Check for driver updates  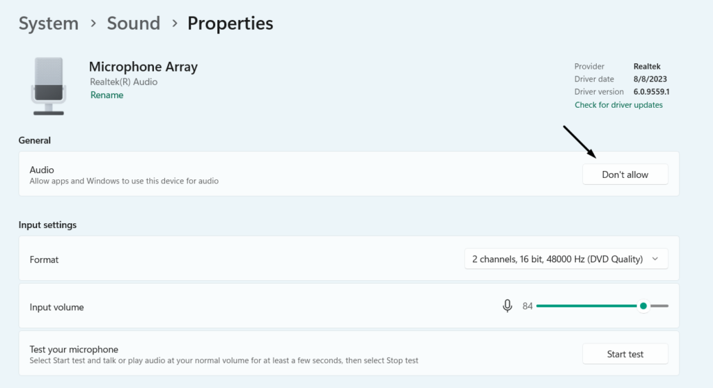(618, 105)
